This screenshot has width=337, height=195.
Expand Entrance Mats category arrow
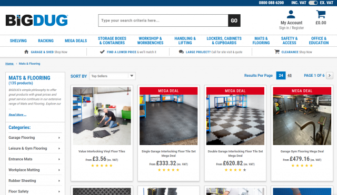pos(59,159)
